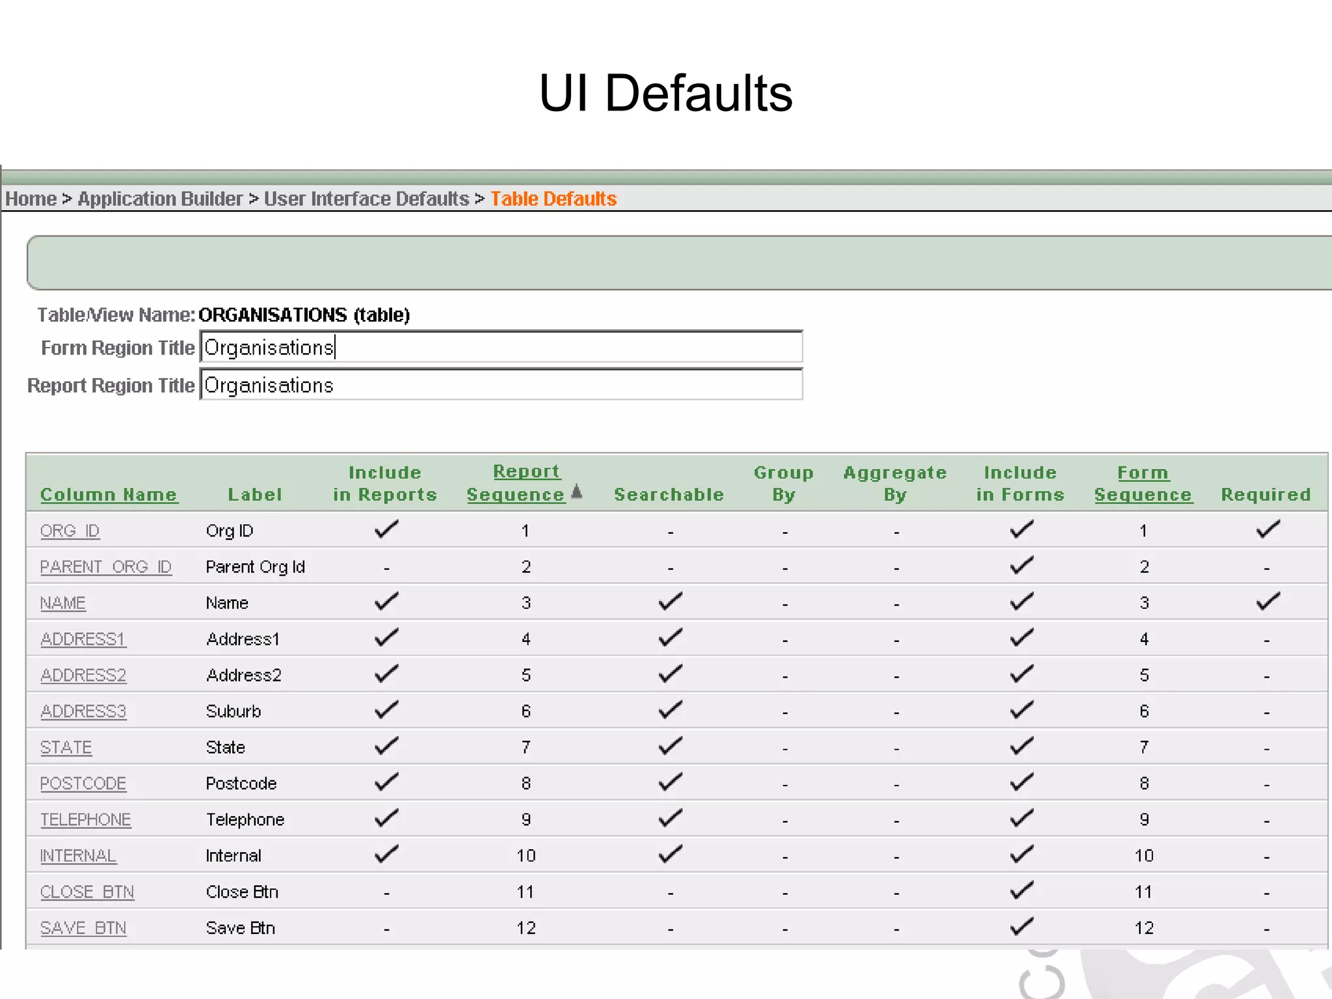Open the TELEPHONE column link
Image resolution: width=1332 pixels, height=999 pixels.
tap(86, 820)
